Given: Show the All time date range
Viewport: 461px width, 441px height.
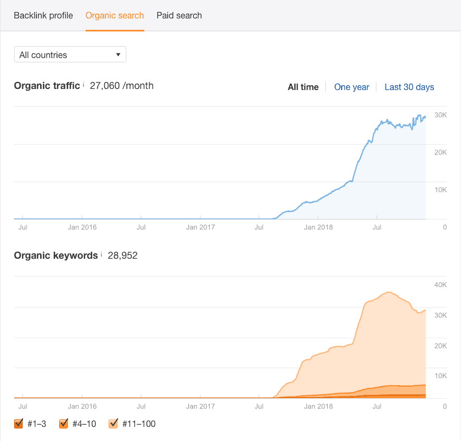Looking at the screenshot, I should pos(303,87).
